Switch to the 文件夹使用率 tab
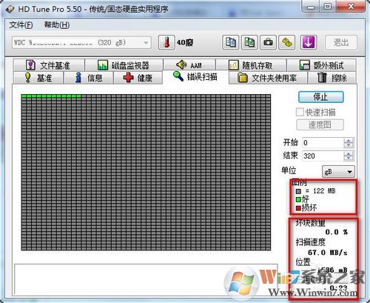Viewport: 370px width, 303px height. 268,78
